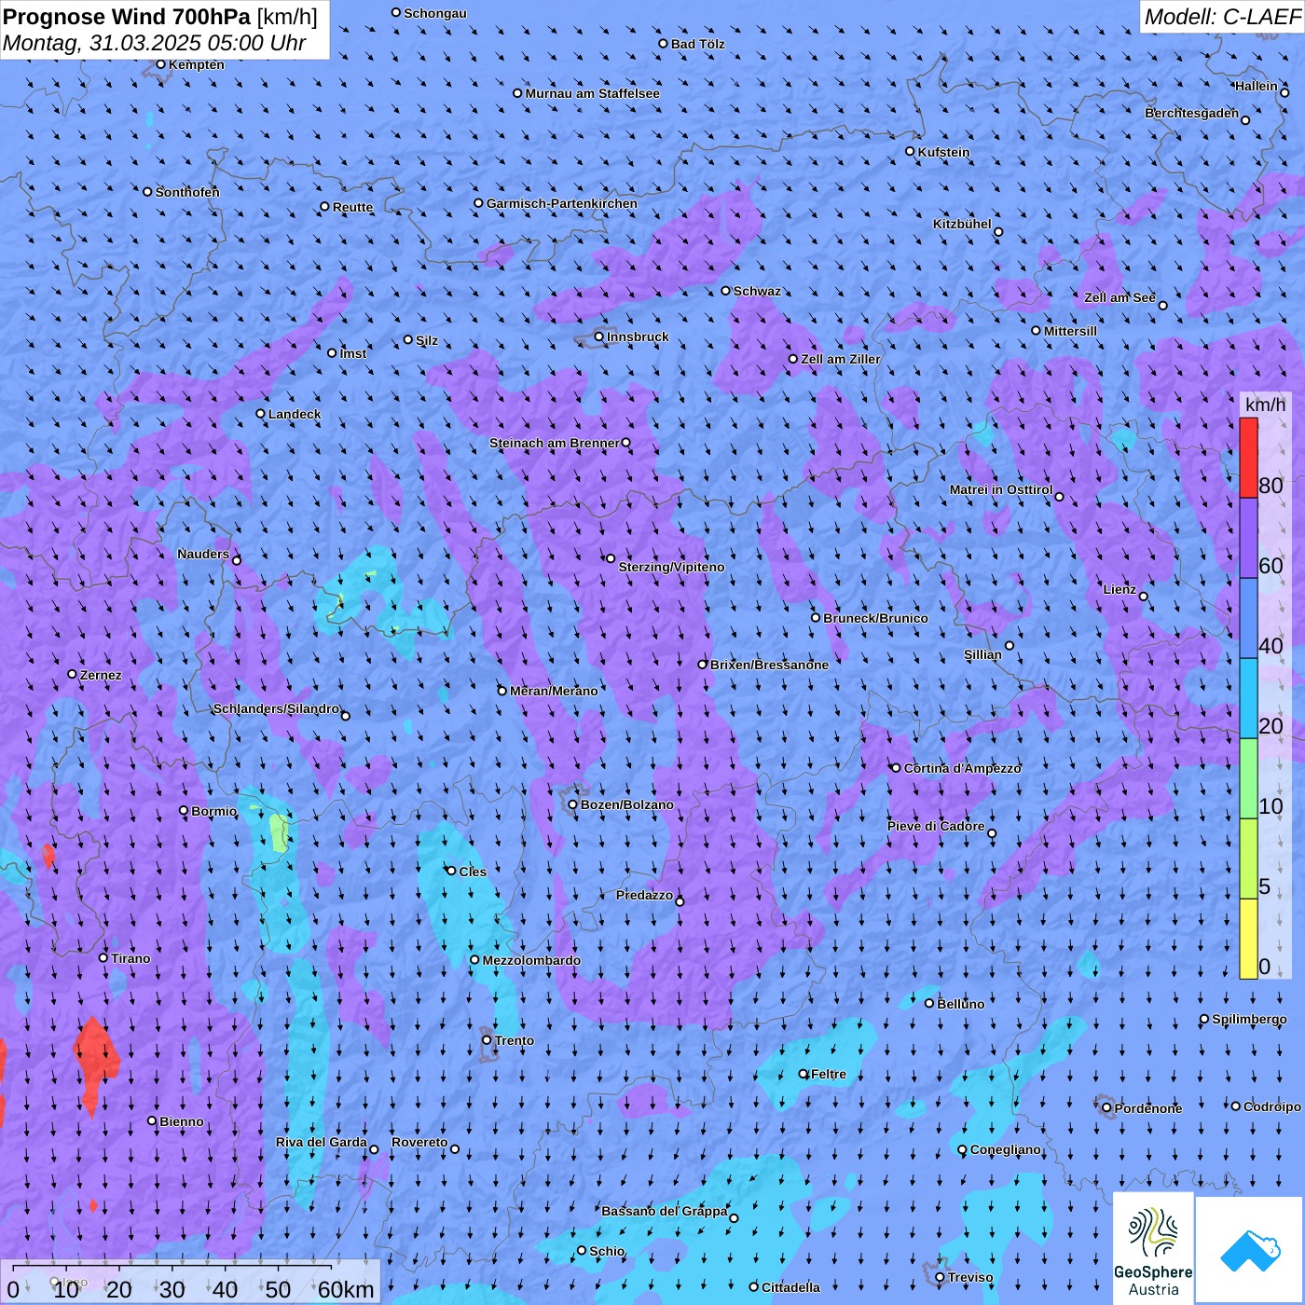This screenshot has width=1305, height=1305.
Task: Click the 'Modell: C-LAEF' label
Action: tap(1222, 17)
